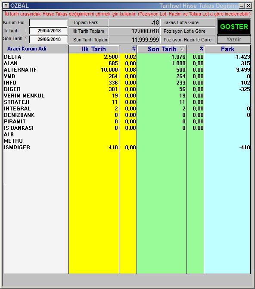Click the Araci Kurum Adi header
The width and height of the screenshot is (255, 289).
(27, 49)
